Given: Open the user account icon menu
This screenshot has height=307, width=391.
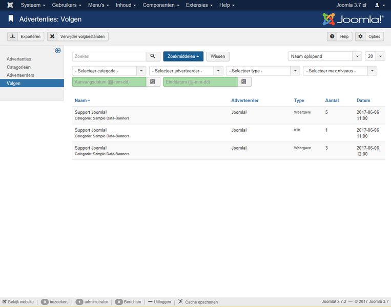Looking at the screenshot, I should coord(380,5).
